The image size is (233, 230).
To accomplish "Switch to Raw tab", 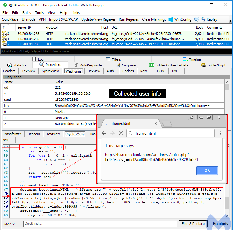I will [x=144, y=71].
